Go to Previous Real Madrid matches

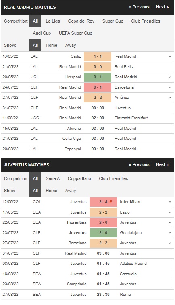(x=139, y=7)
